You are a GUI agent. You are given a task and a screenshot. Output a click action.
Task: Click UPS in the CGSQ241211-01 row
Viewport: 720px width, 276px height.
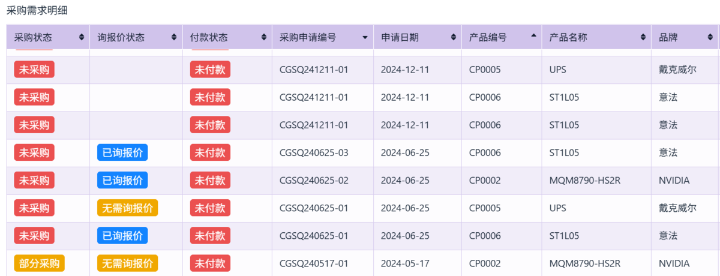click(x=557, y=70)
